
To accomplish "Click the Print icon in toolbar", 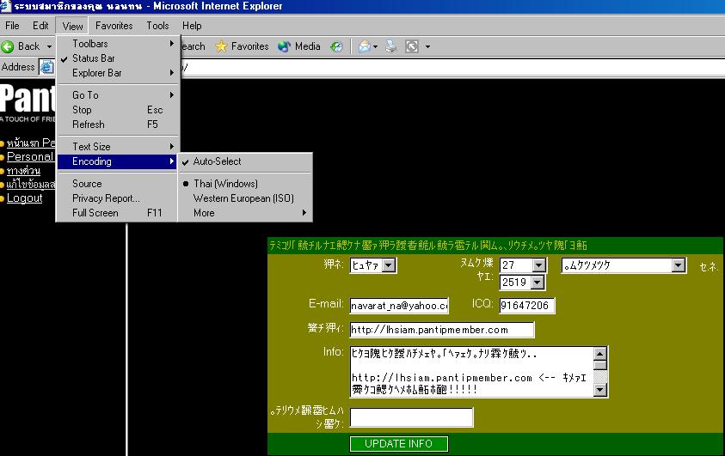I will click(x=391, y=46).
